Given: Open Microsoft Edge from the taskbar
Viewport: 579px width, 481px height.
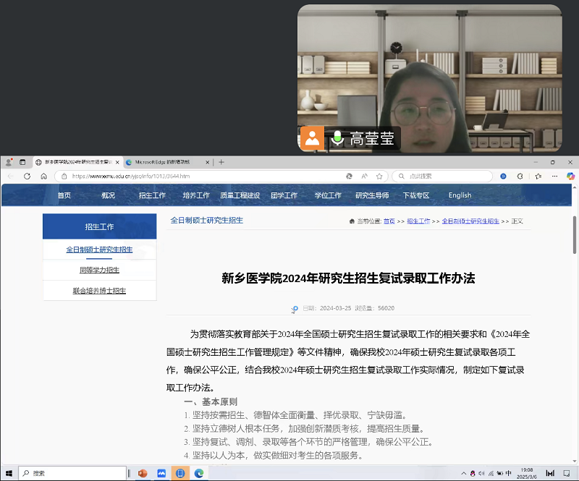Looking at the screenshot, I should 198,473.
